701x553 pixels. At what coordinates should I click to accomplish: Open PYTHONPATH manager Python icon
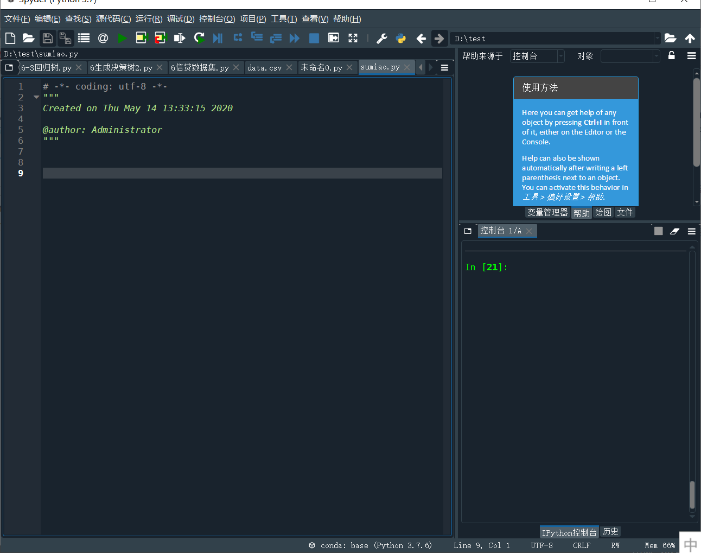click(401, 38)
